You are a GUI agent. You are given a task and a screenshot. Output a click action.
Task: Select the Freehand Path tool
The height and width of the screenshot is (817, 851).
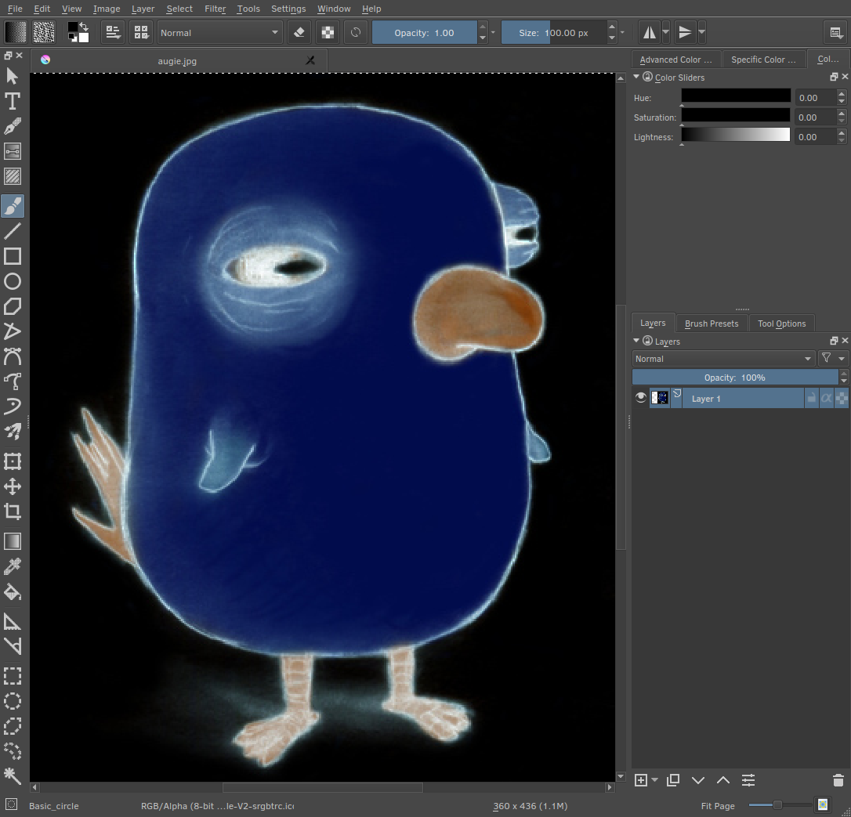pos(12,381)
